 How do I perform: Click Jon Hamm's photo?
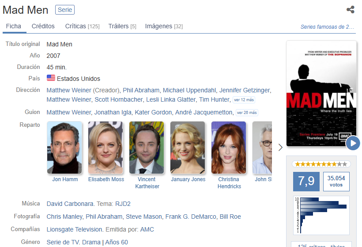point(64,148)
